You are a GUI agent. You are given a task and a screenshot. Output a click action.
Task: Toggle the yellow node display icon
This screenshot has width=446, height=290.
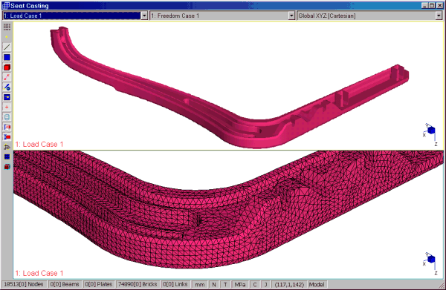pos(7,37)
